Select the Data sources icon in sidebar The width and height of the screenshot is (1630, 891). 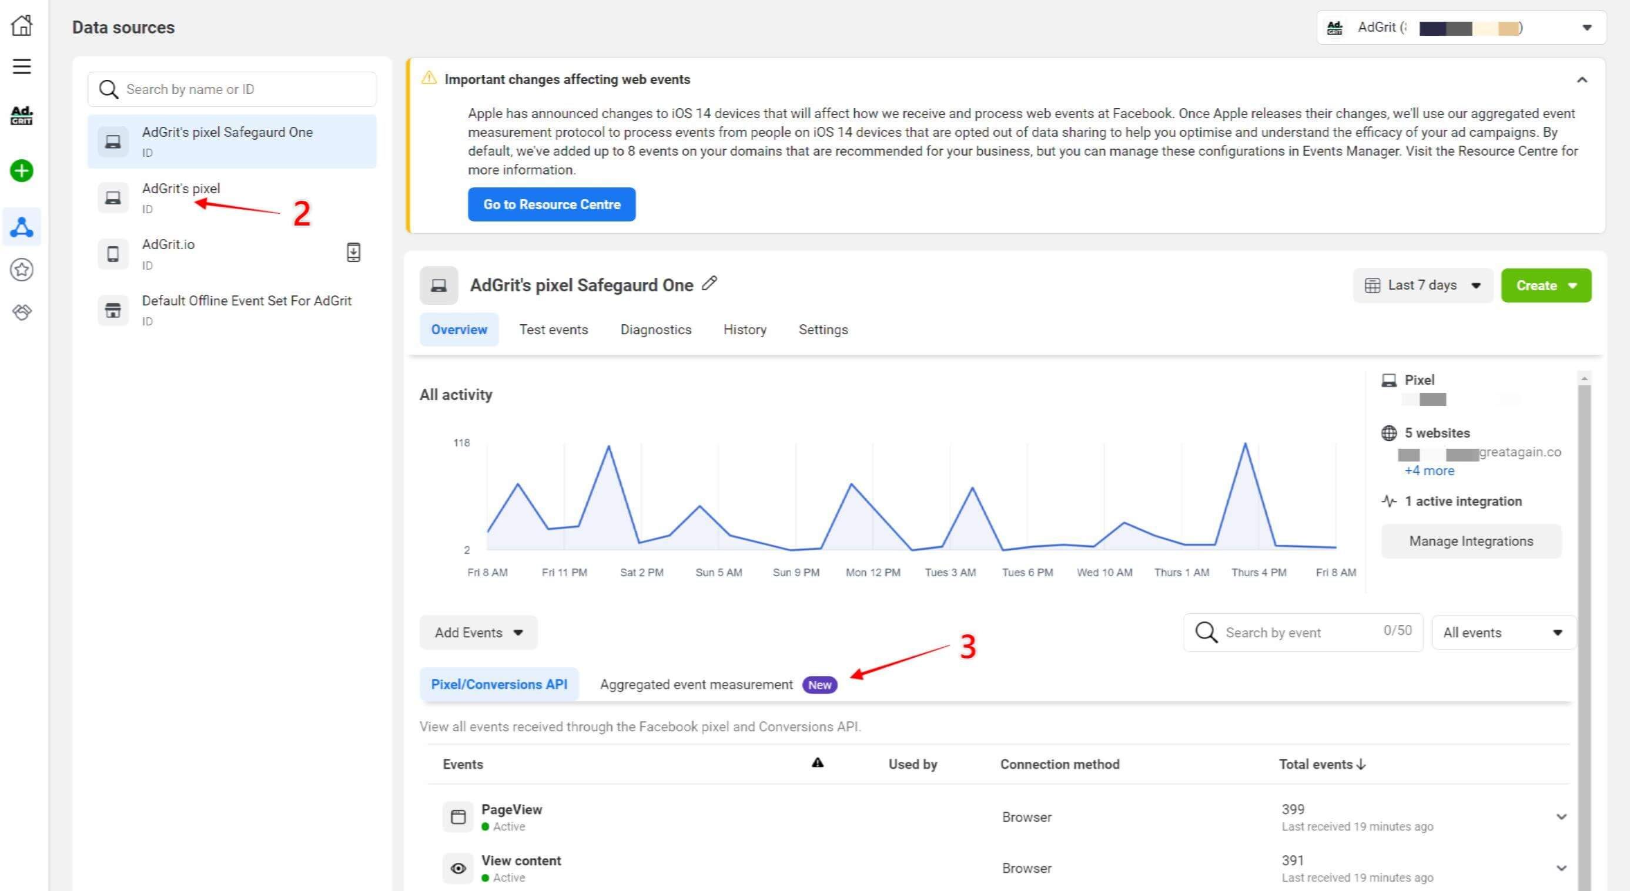point(22,227)
